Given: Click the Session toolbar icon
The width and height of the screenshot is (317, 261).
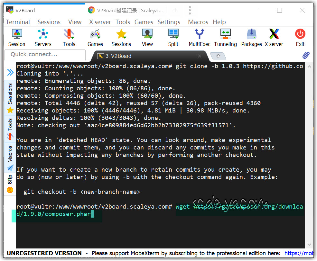Looking at the screenshot, I should tap(17, 37).
